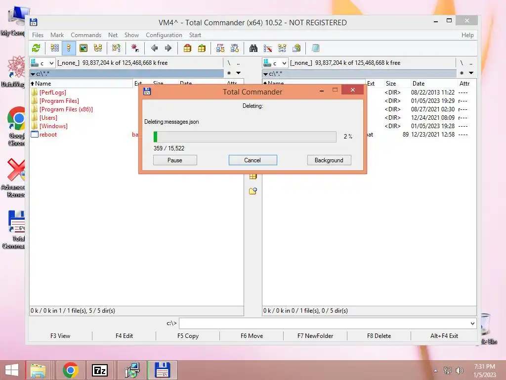This screenshot has height=380, width=506.
Task: Open File Explorer from the taskbar
Action: [38, 370]
